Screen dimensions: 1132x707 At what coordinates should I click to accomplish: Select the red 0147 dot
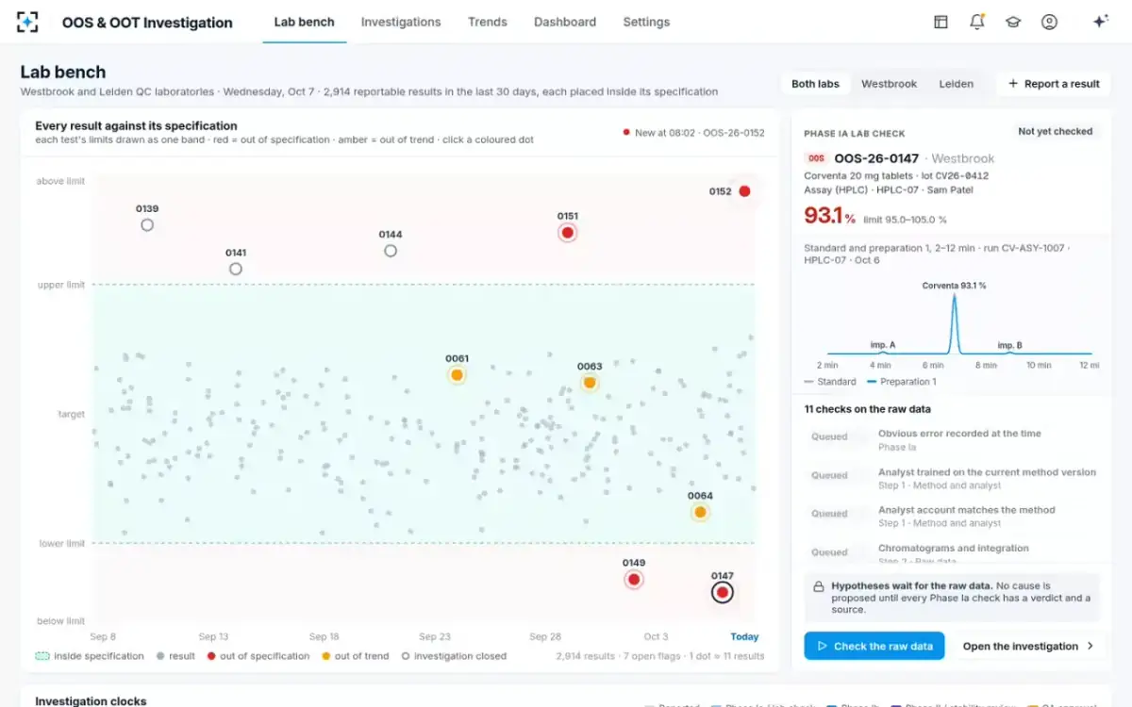point(723,592)
